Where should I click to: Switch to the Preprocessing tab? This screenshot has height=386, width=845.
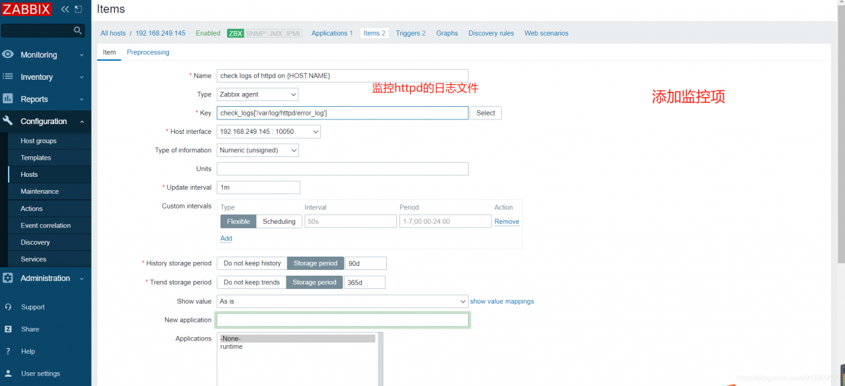tap(148, 52)
